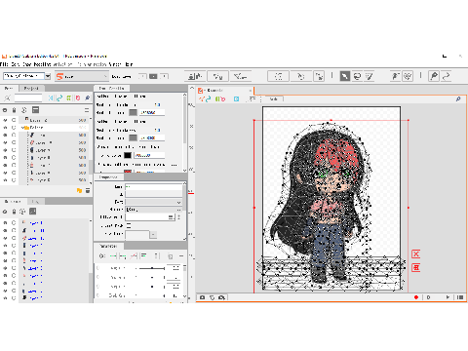Select the lasso selection tool
This screenshot has height=351, width=468.
click(357, 76)
